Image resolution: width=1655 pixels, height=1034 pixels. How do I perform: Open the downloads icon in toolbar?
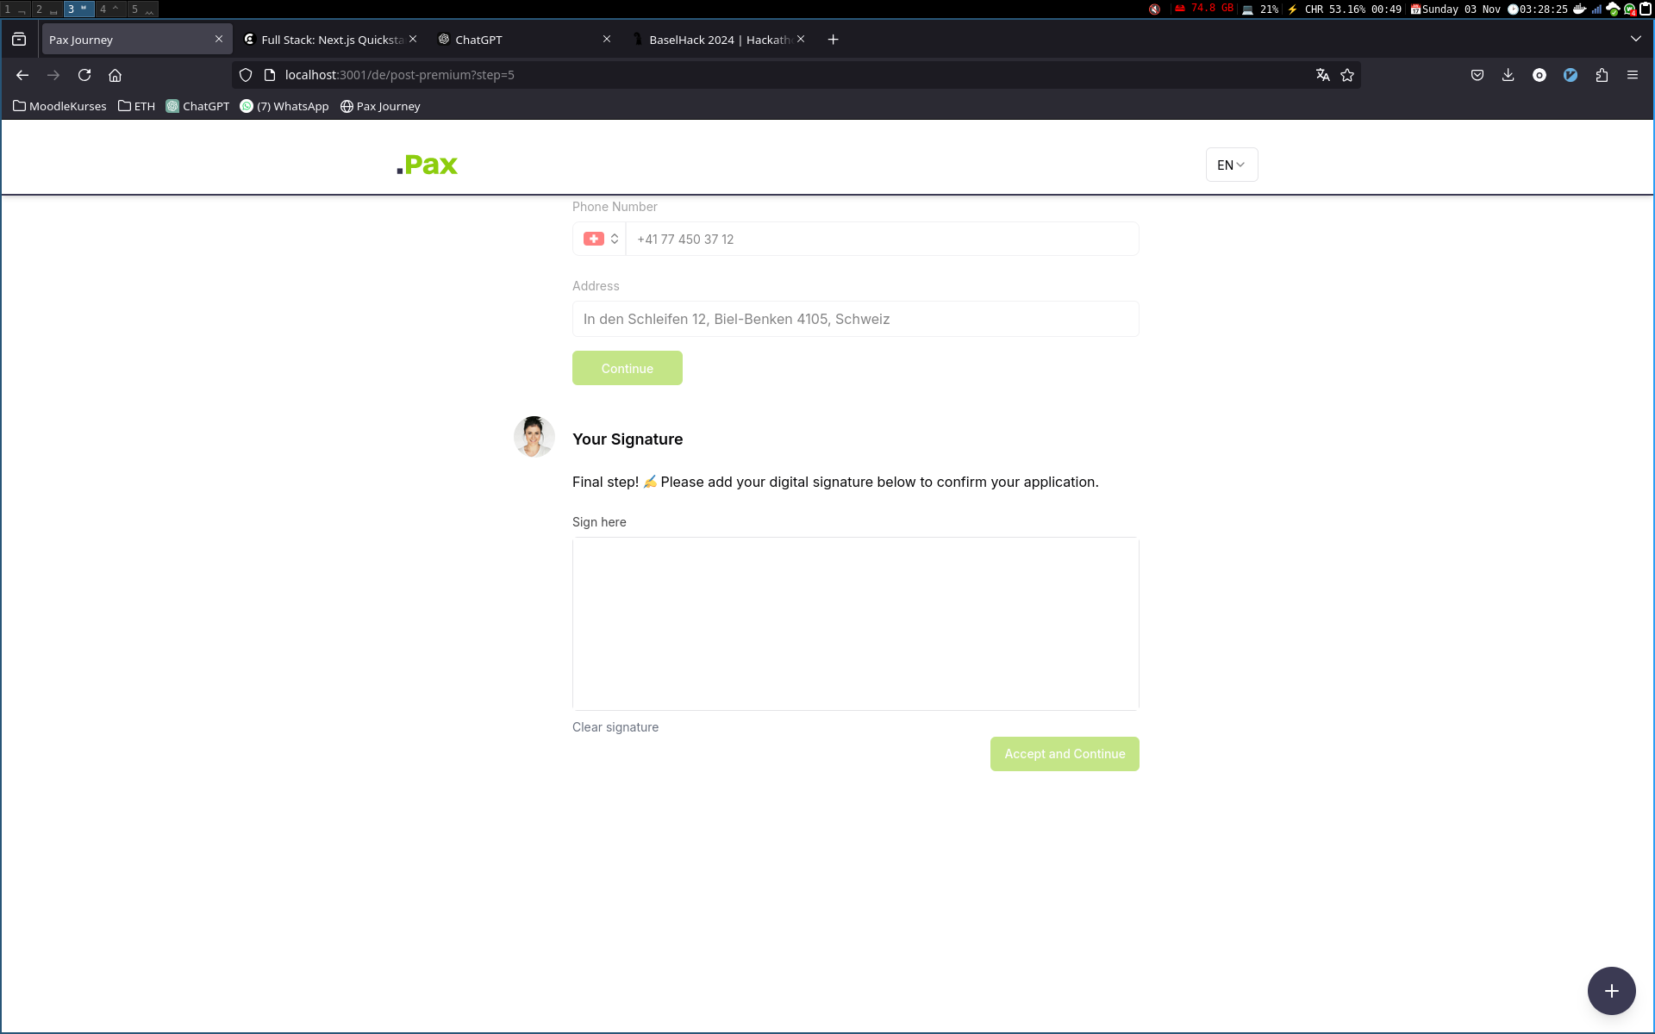[1508, 75]
